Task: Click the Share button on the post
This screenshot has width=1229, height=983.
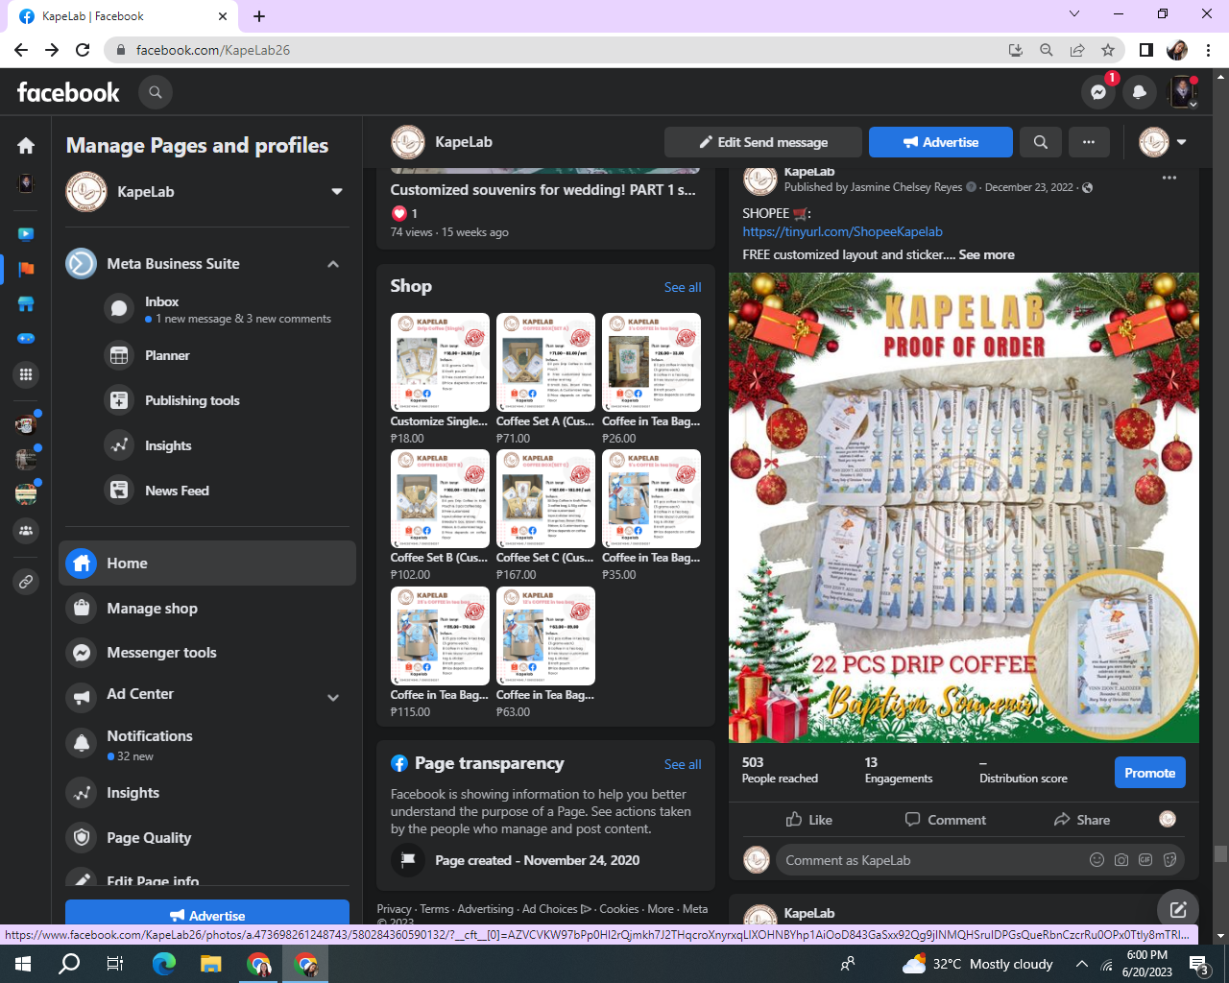Action: tap(1082, 820)
